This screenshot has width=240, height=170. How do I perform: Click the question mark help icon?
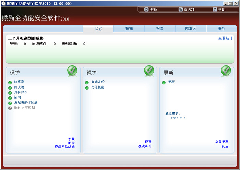(215, 10)
